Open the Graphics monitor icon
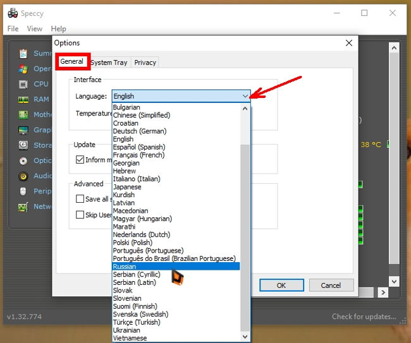This screenshot has width=411, height=343. pos(23,130)
